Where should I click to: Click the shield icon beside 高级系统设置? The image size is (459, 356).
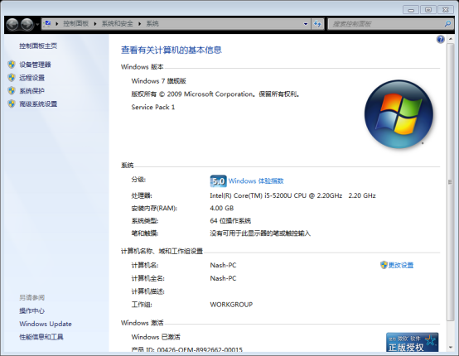12,103
